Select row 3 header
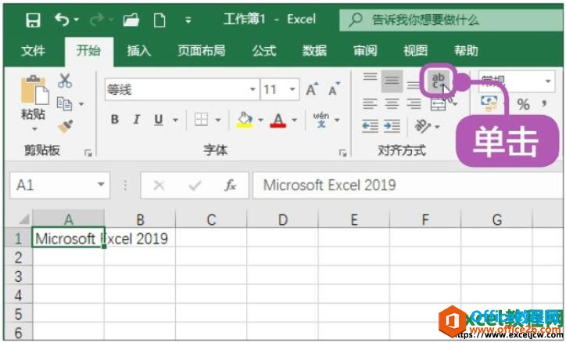 click(x=18, y=276)
